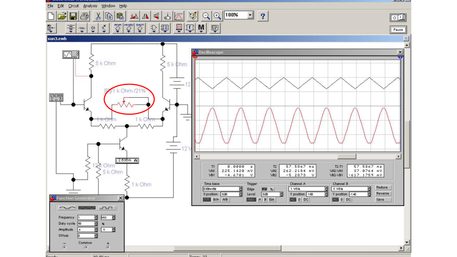Adjust Duty cycle stepper

pos(96,224)
